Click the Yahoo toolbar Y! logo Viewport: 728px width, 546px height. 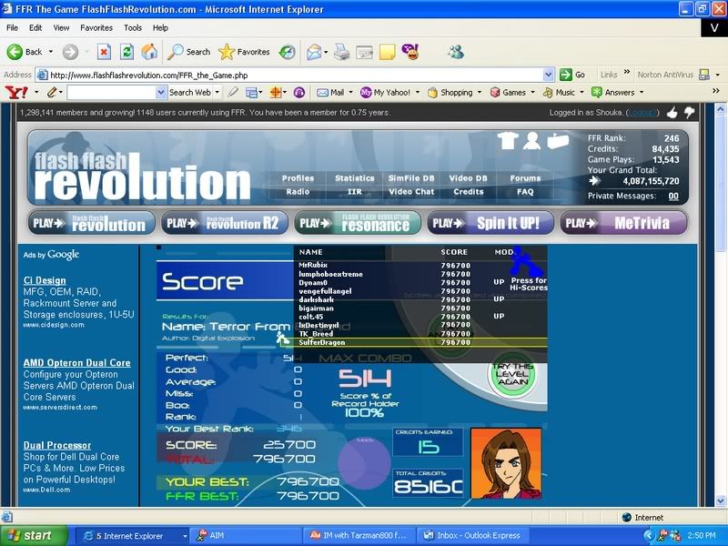point(15,92)
